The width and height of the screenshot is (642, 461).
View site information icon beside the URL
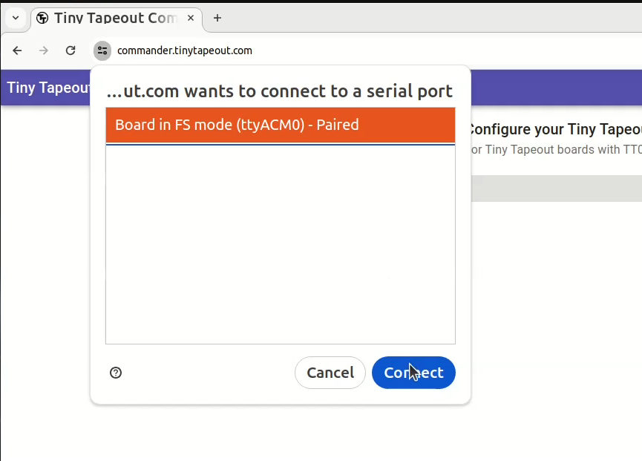(102, 50)
